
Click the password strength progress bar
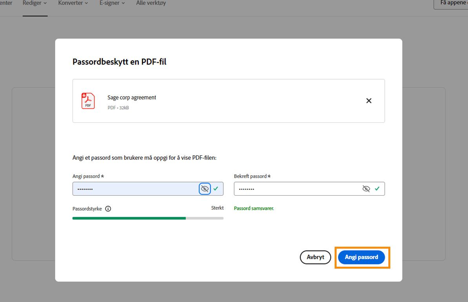coord(148,218)
